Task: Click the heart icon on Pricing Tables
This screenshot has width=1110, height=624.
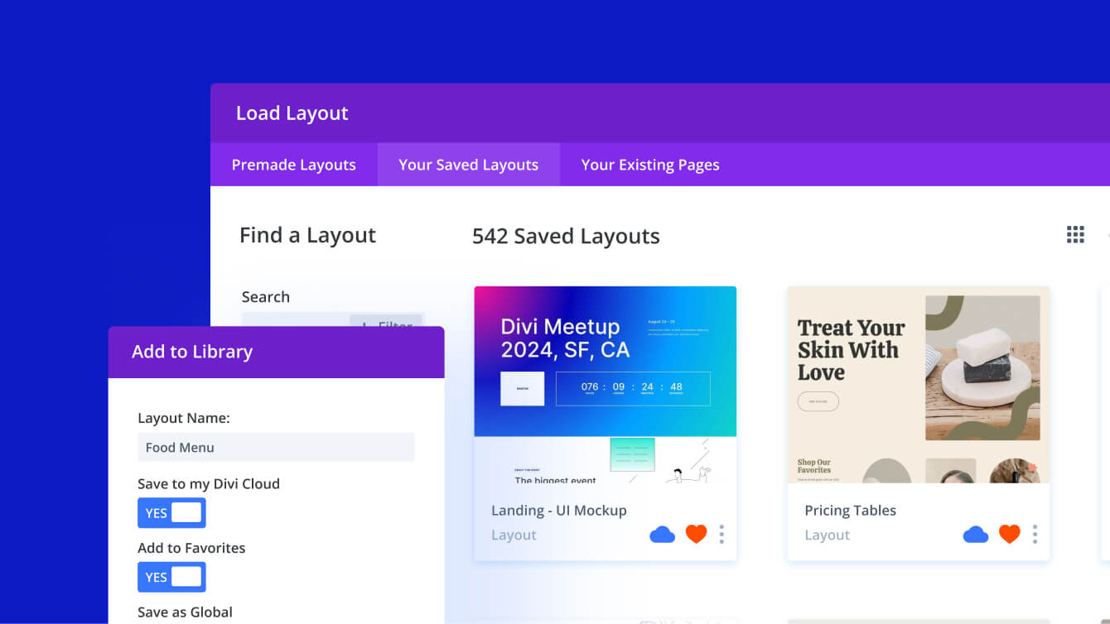Action: [1009, 535]
